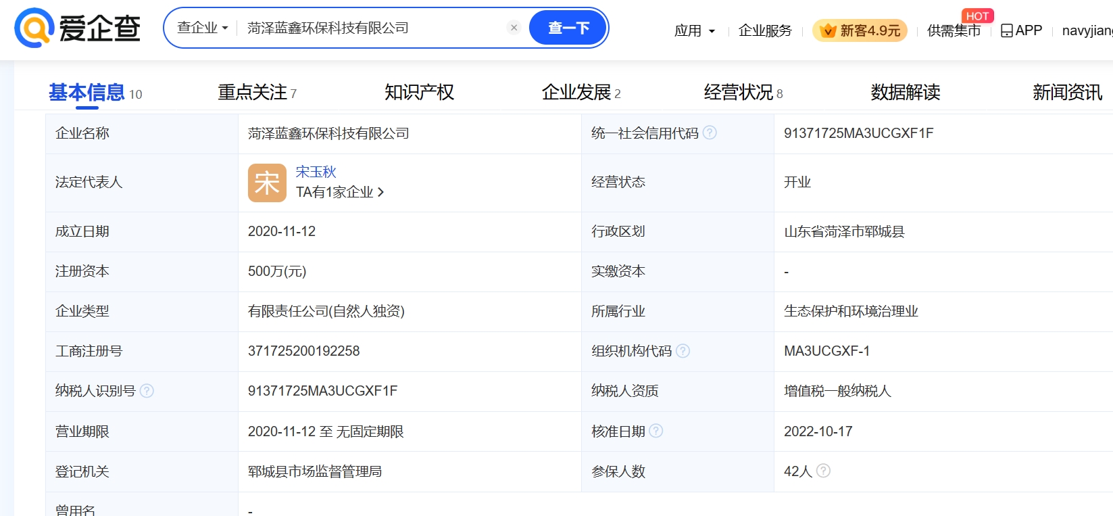Expand TA有1家企业 link
This screenshot has width=1113, height=516.
click(x=340, y=192)
